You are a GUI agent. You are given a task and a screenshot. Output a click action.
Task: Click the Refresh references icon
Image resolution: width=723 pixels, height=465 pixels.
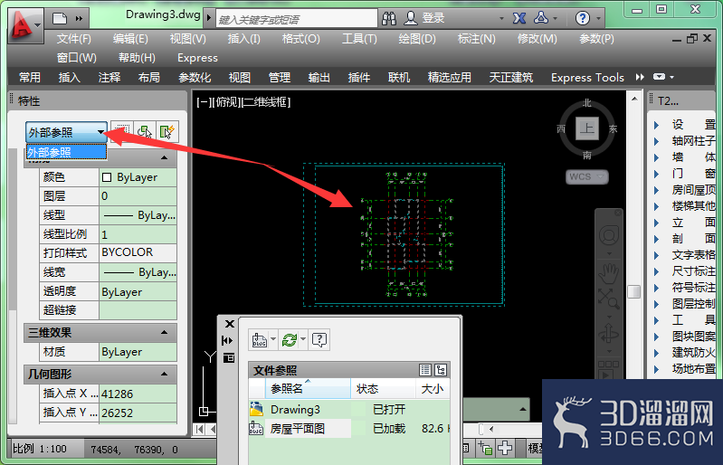coord(290,340)
